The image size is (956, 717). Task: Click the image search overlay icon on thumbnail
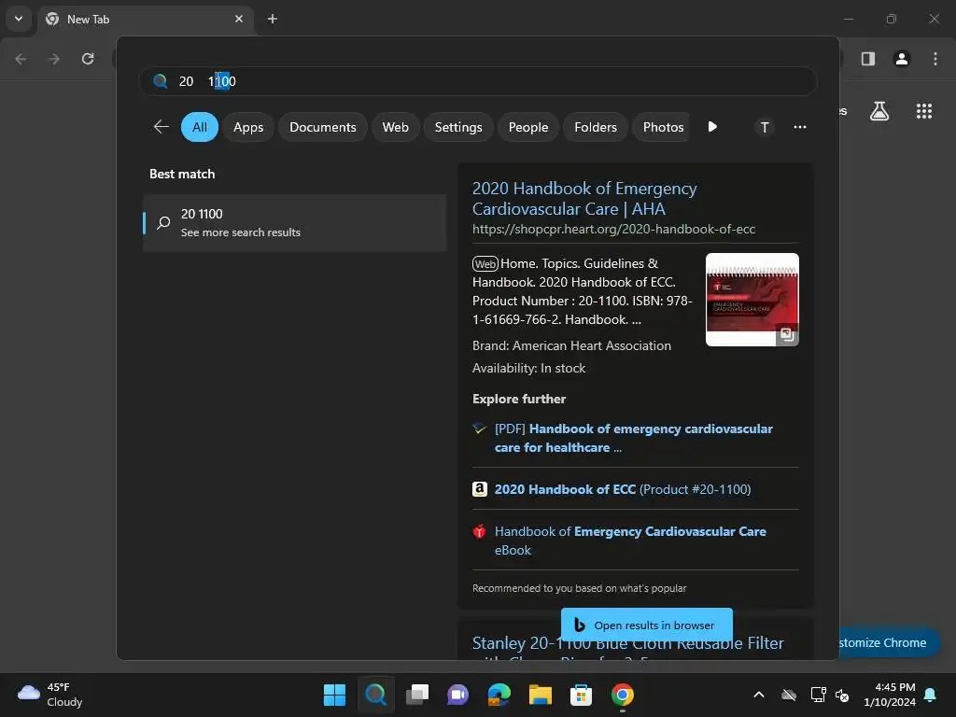(786, 334)
